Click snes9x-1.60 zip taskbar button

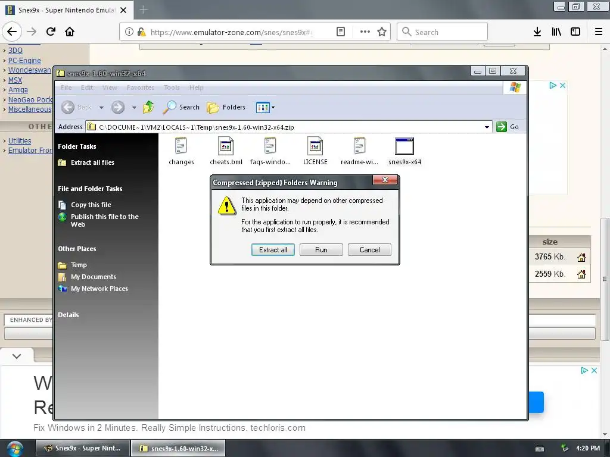(x=178, y=449)
